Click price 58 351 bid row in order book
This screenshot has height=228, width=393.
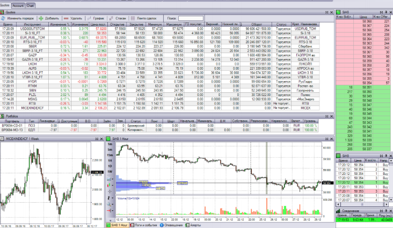point(363,87)
